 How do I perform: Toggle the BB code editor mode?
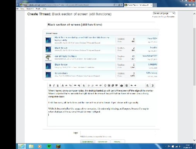(152, 85)
